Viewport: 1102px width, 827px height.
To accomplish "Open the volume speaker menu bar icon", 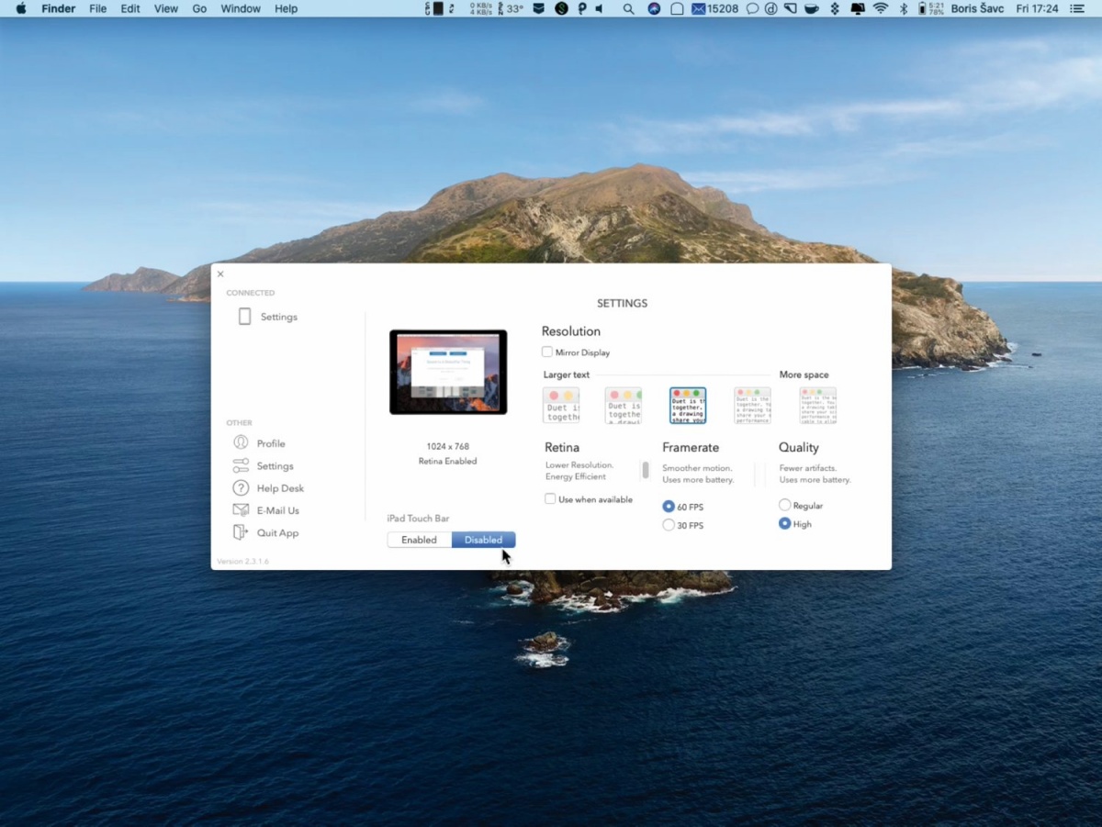I will coord(599,8).
